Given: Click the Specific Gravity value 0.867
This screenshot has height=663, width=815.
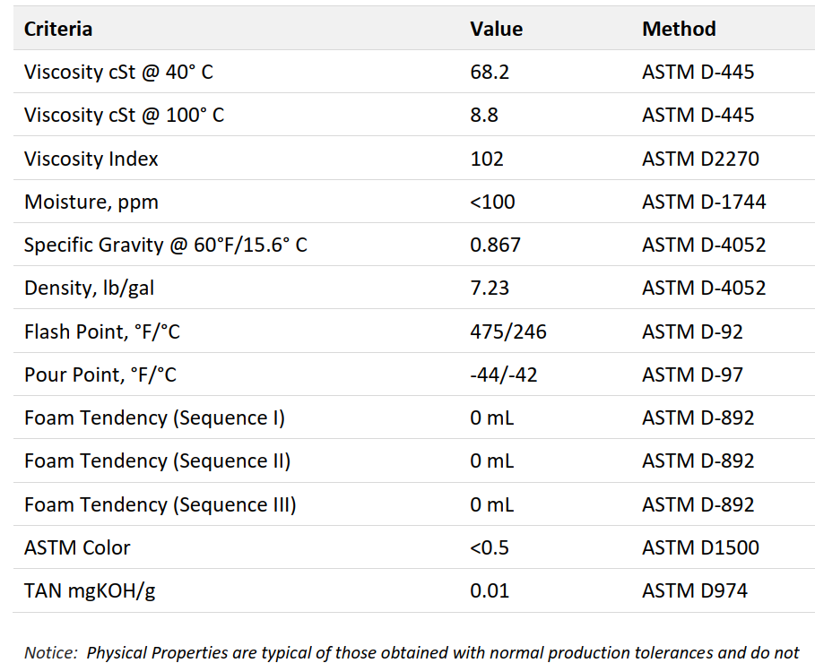Looking at the screenshot, I should 495,245.
